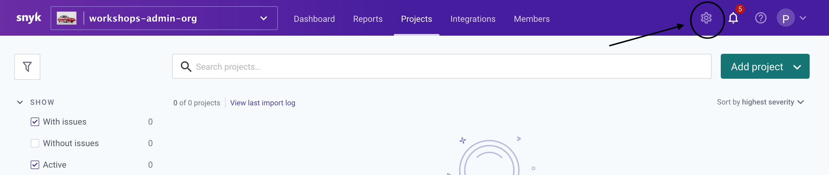Screen dimensions: 829x175
Task: Open View last import log link
Action: coord(263,103)
